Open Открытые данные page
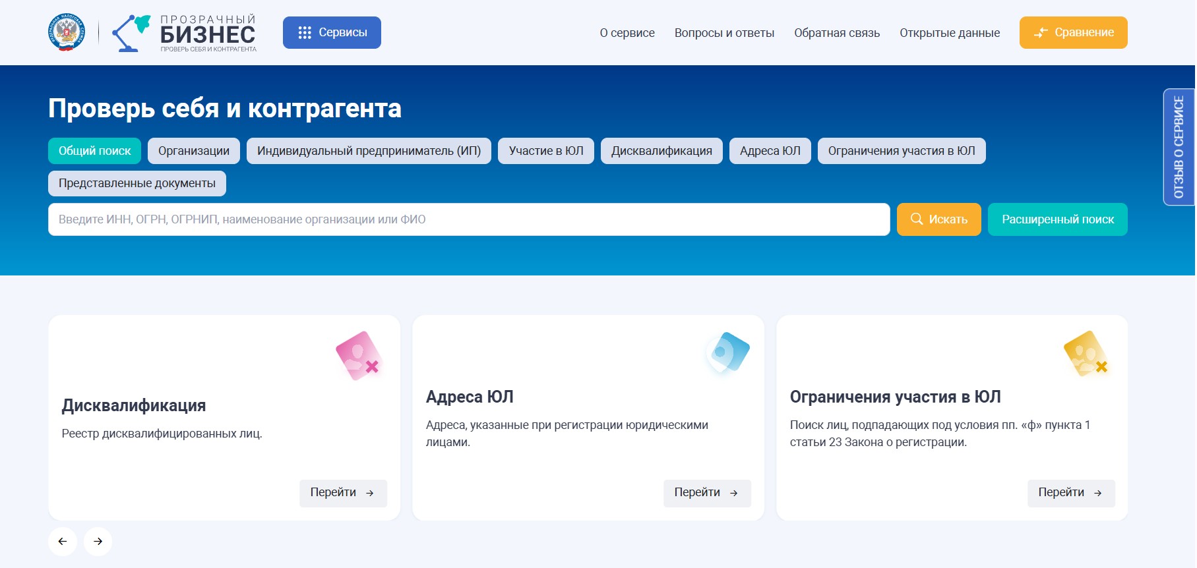The height and width of the screenshot is (568, 1197). [950, 33]
